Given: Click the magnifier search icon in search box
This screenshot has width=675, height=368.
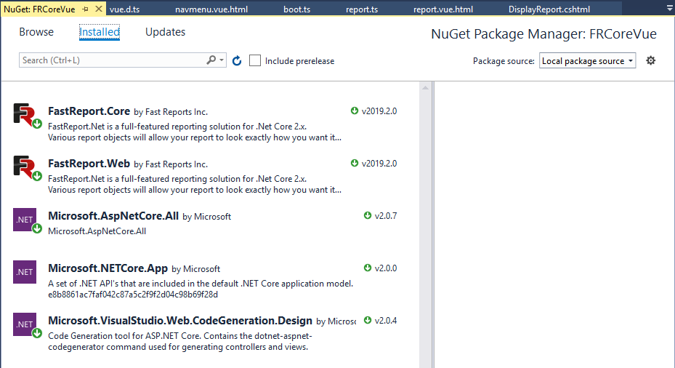Looking at the screenshot, I should point(211,60).
